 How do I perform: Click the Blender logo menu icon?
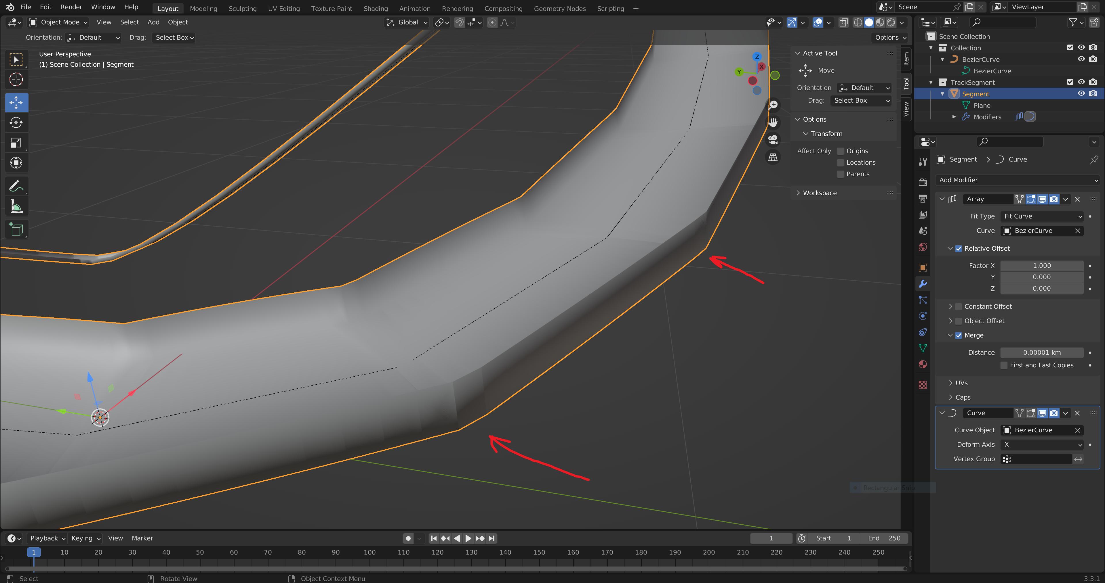tap(10, 7)
